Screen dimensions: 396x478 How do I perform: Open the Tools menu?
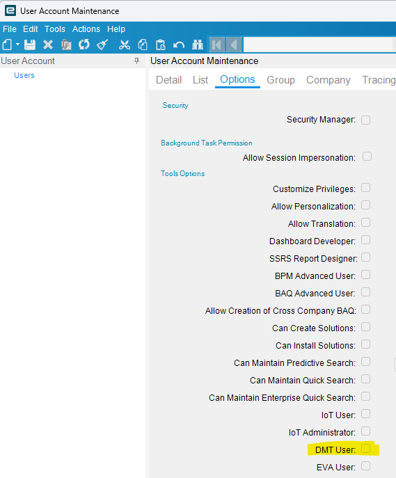click(55, 29)
